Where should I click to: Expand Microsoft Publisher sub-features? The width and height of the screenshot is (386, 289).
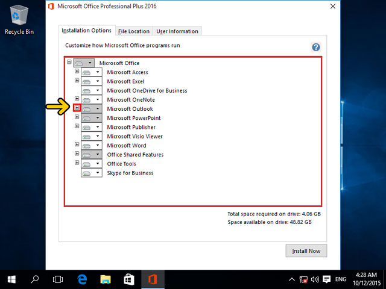click(x=77, y=126)
